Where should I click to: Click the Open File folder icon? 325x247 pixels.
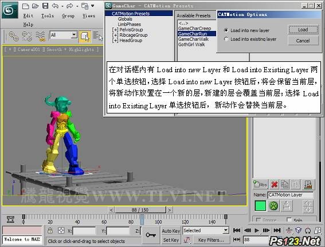pos(35,6)
